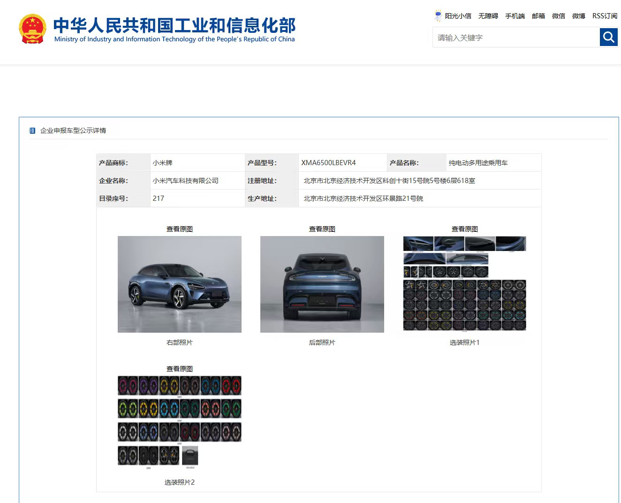Open the 无障碍 accessibility link
Image resolution: width=621 pixels, height=503 pixels.
click(488, 16)
